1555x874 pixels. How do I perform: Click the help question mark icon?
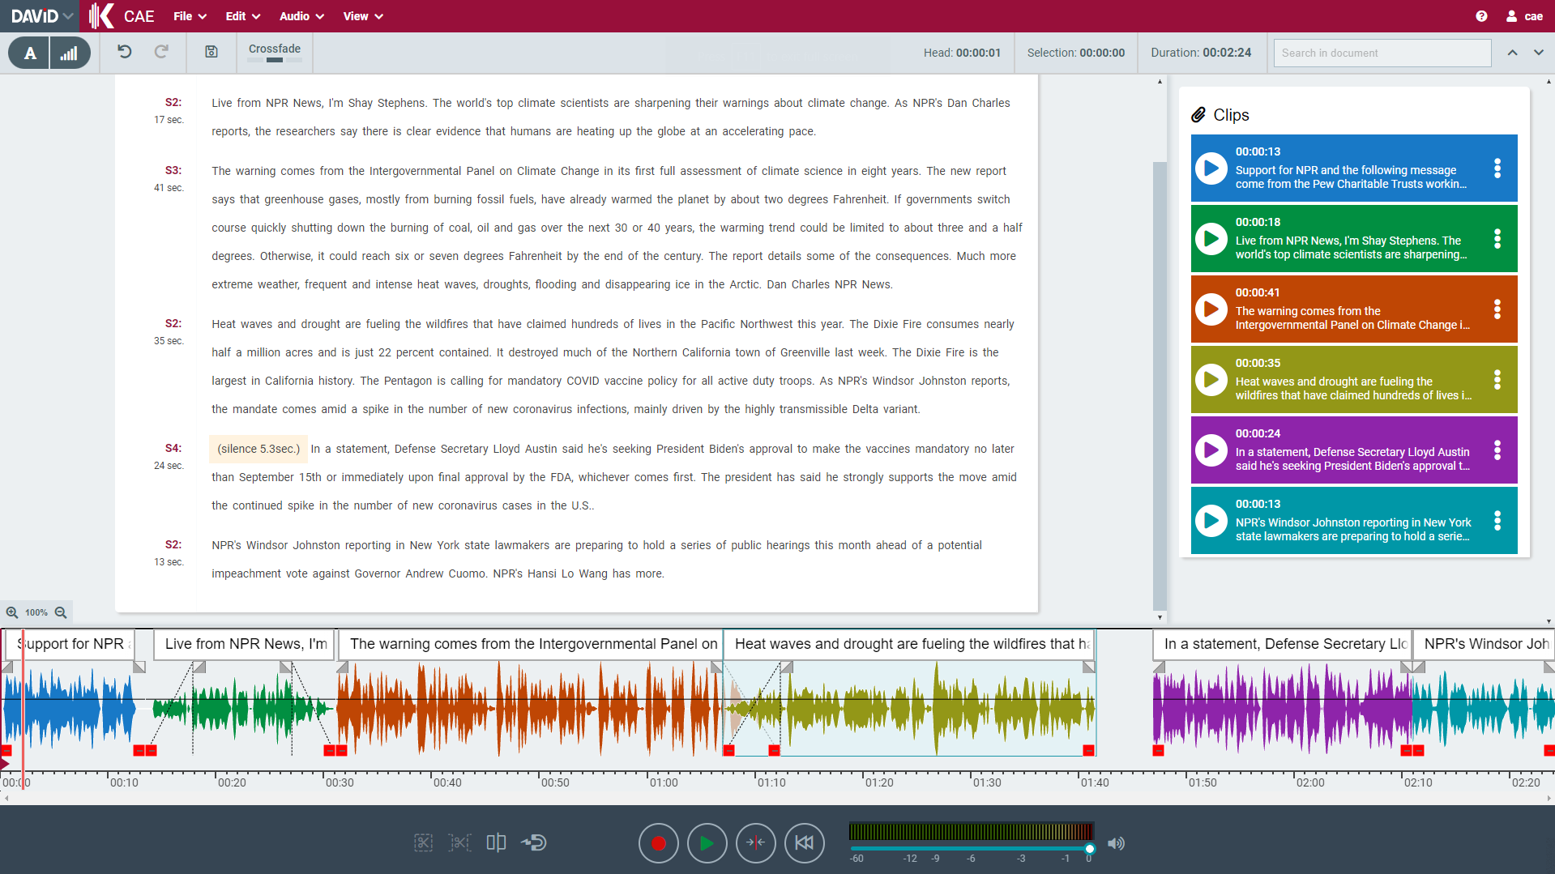click(1481, 16)
